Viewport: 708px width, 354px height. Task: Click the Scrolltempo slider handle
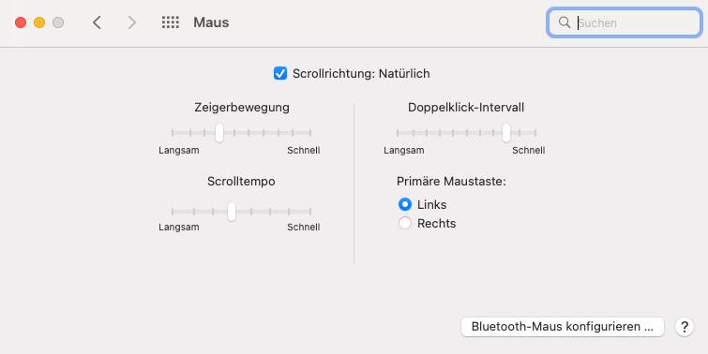pyautogui.click(x=232, y=212)
